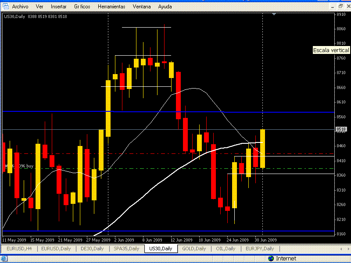Viewport: 351px width, 263px height.
Task: Click the 8260 price scale value
Action: pos(341,204)
